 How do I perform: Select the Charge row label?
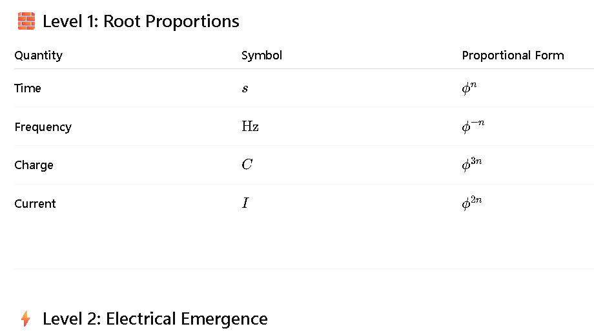coord(34,165)
